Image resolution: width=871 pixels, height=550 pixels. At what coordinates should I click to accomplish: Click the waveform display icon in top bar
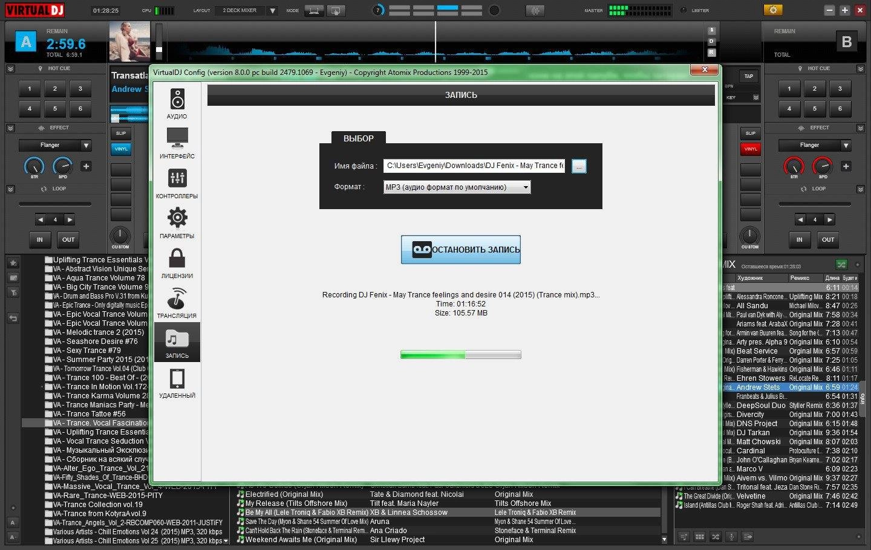pyautogui.click(x=535, y=10)
